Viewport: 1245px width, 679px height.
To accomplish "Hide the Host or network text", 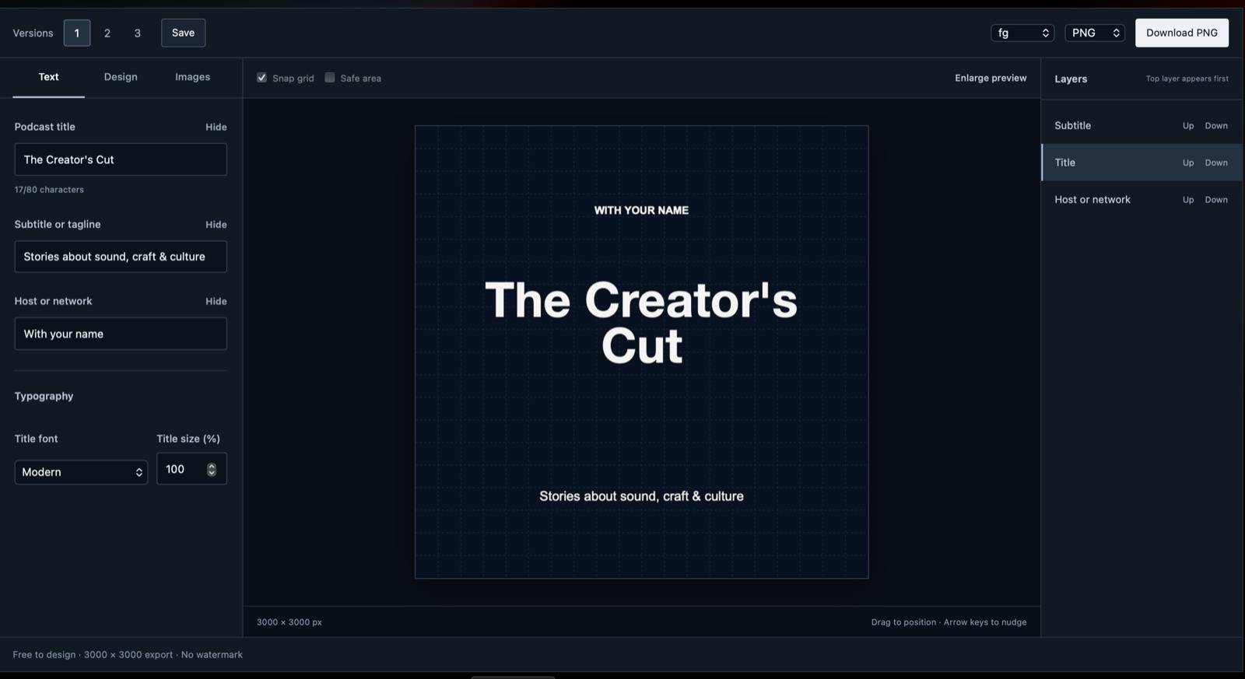I will 216,301.
